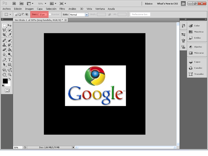The width and height of the screenshot is (208, 156).
Task: Click the Perfeccionar borde button
Action: (x=140, y=15)
